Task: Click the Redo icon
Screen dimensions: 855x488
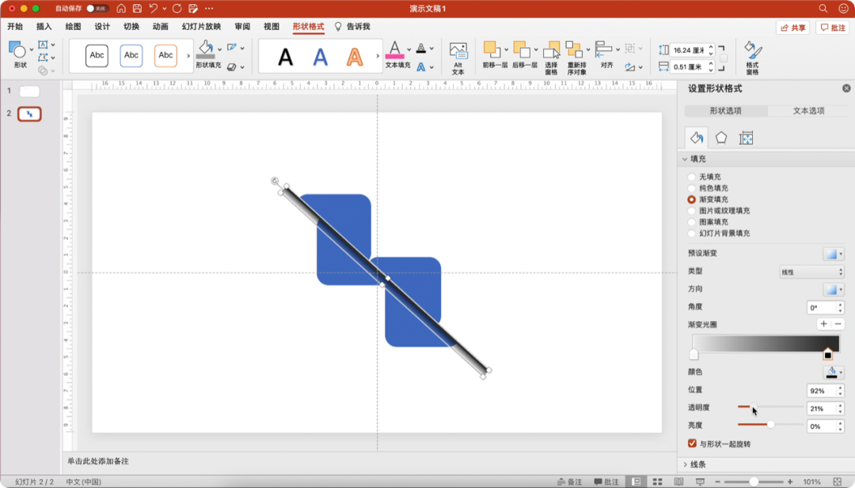Action: [x=177, y=8]
